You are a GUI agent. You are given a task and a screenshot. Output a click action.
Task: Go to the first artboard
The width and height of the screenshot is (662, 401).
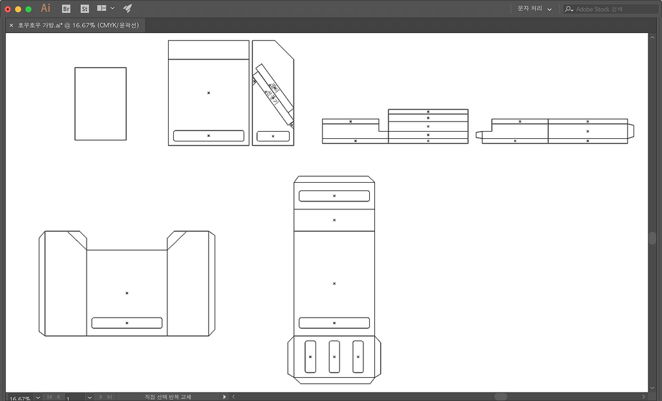pos(49,397)
